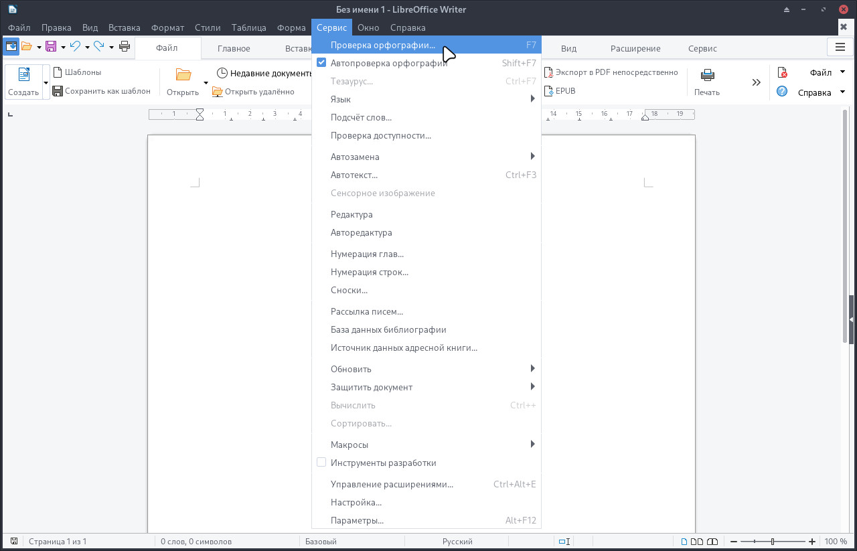This screenshot has height=551, width=857.
Task: Click the orange Open folder icon in quick toolbar
Action: pyautogui.click(x=26, y=47)
